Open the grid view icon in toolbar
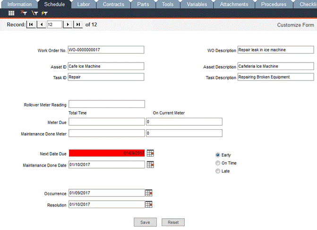This screenshot has height=230, width=317. tap(11, 13)
